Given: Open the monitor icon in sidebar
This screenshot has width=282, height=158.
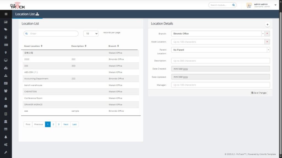Looking at the screenshot, I should point(6,60).
